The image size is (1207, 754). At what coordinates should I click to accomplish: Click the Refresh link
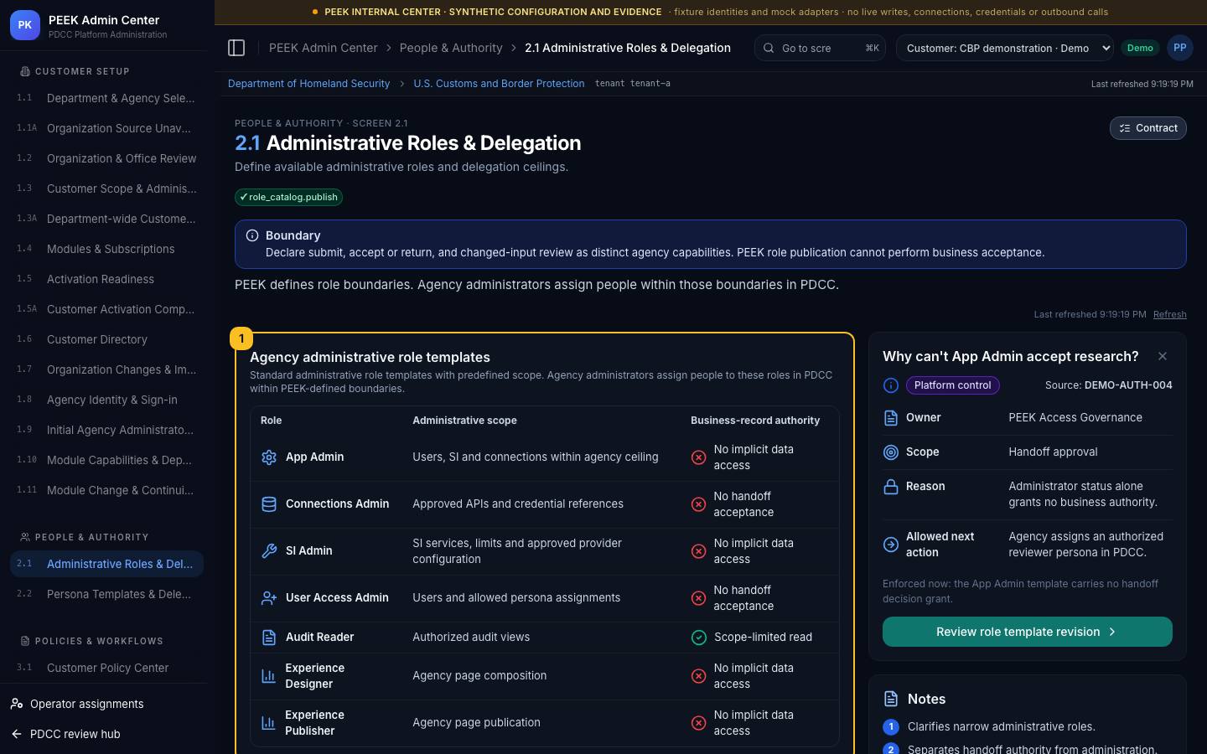click(x=1169, y=314)
